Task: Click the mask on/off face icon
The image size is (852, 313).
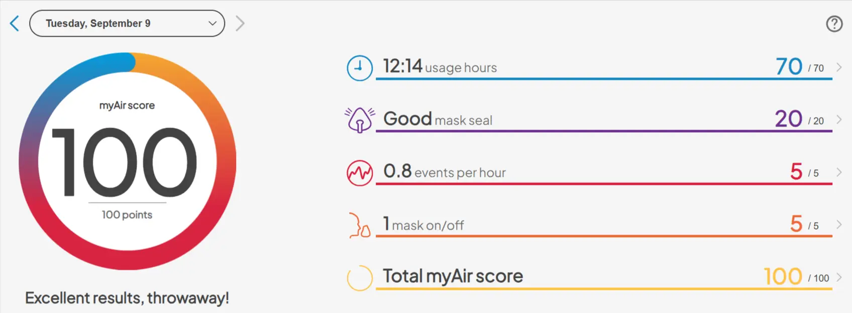Action: click(360, 225)
